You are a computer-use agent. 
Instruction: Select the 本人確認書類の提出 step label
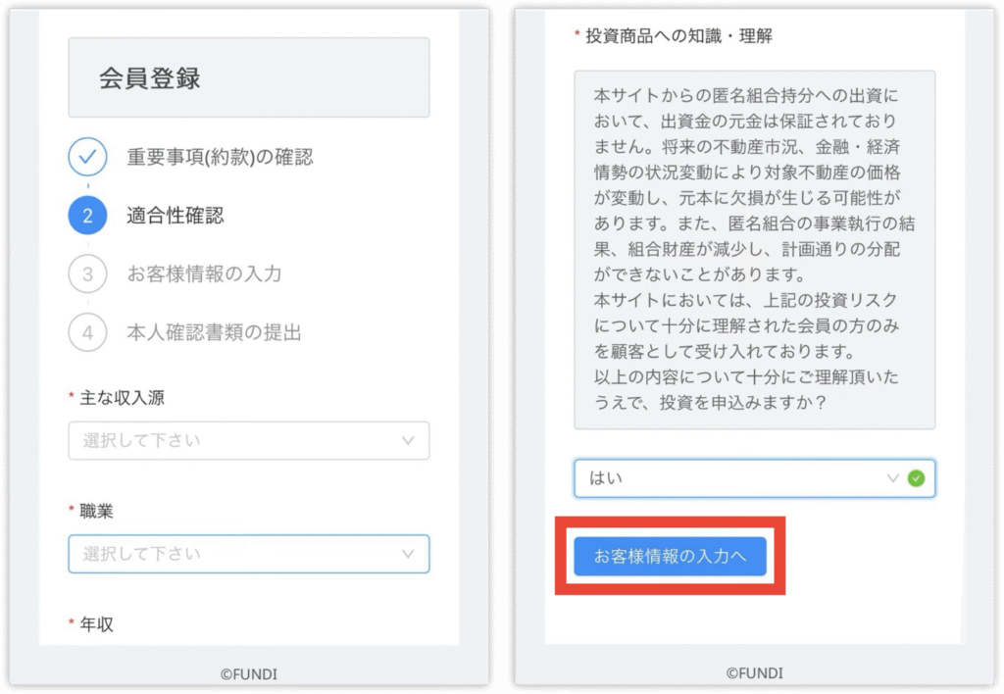click(214, 332)
